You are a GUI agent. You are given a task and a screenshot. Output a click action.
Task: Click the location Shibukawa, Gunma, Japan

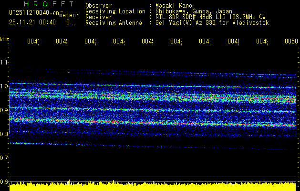tap(194, 11)
